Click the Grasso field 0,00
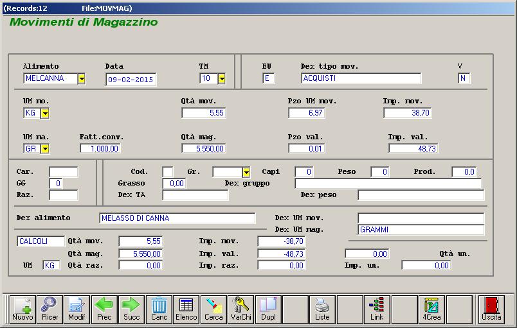 coord(174,183)
